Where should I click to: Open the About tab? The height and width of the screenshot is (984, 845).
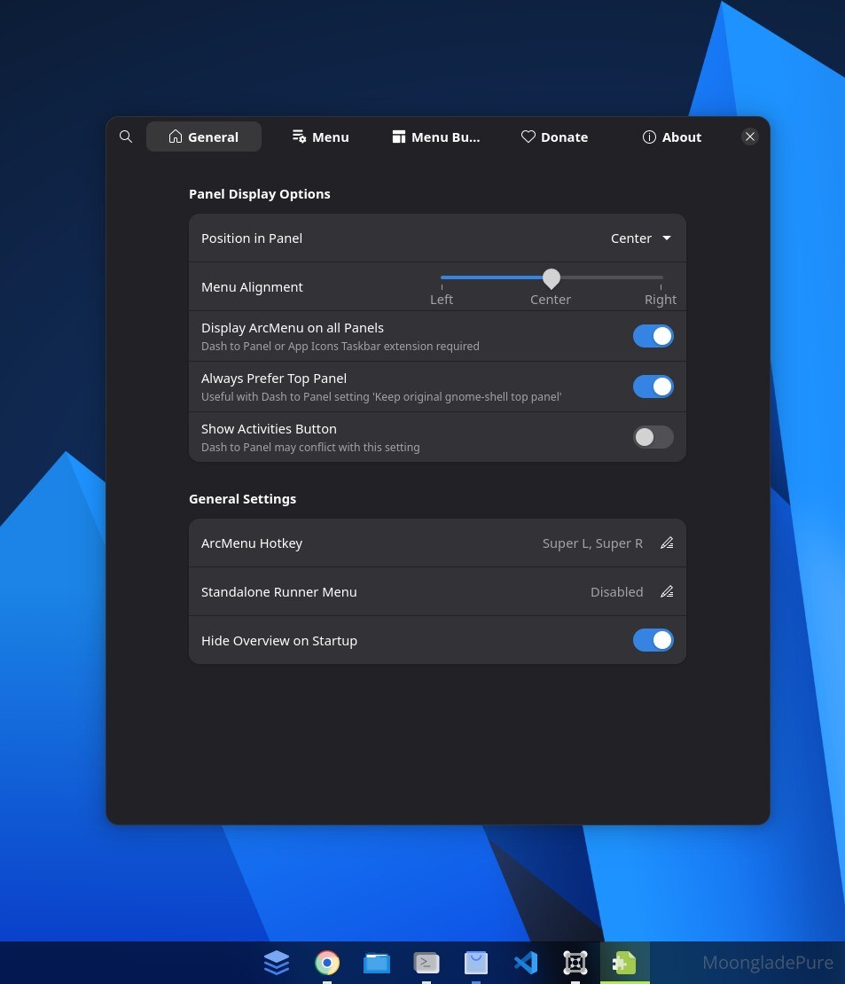coord(672,137)
